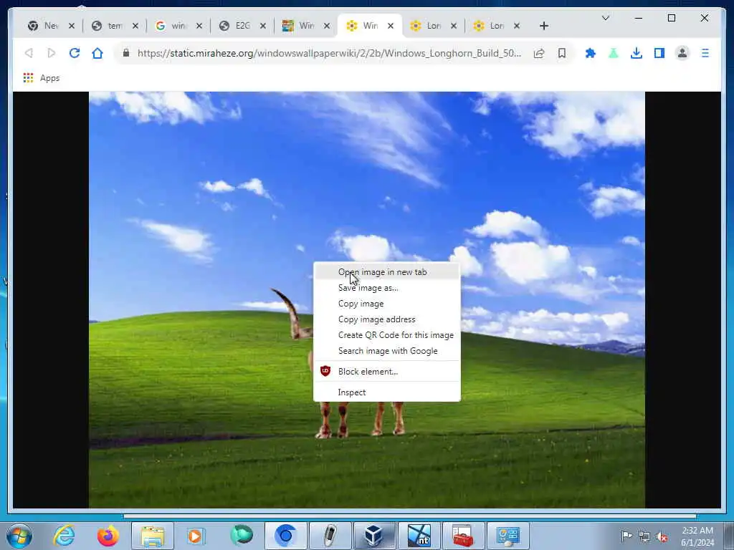Open the control panel taskbar icon

click(508, 536)
